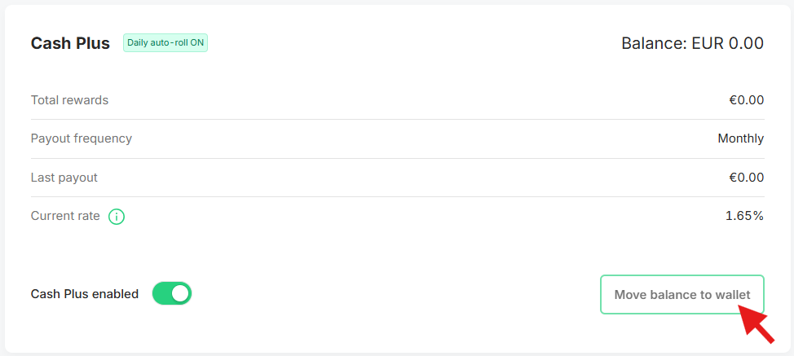The width and height of the screenshot is (794, 356).
Task: Select the Last payout label
Action: [64, 178]
